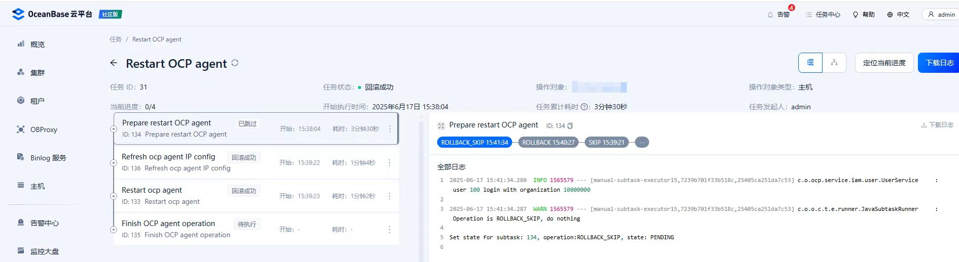This screenshot has height=262, width=959.
Task: Switch to list view of subtasks
Action: [810, 63]
